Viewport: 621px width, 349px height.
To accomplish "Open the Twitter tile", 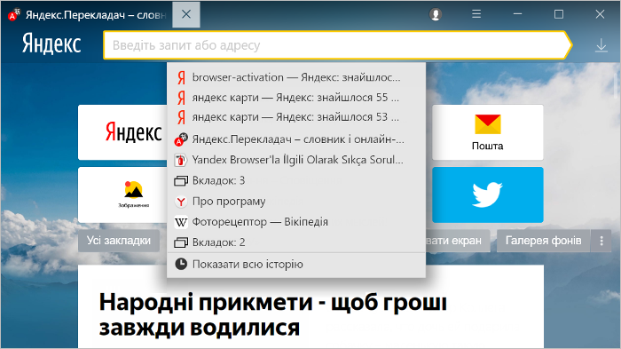I will (x=488, y=194).
